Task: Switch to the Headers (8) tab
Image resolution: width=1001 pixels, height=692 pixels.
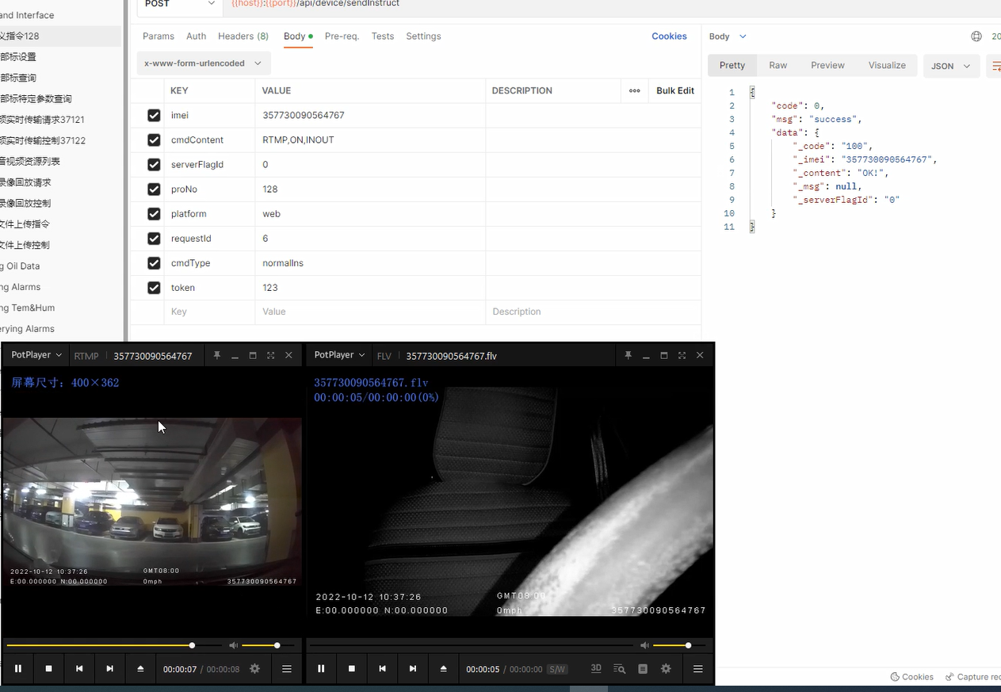Action: 243,36
